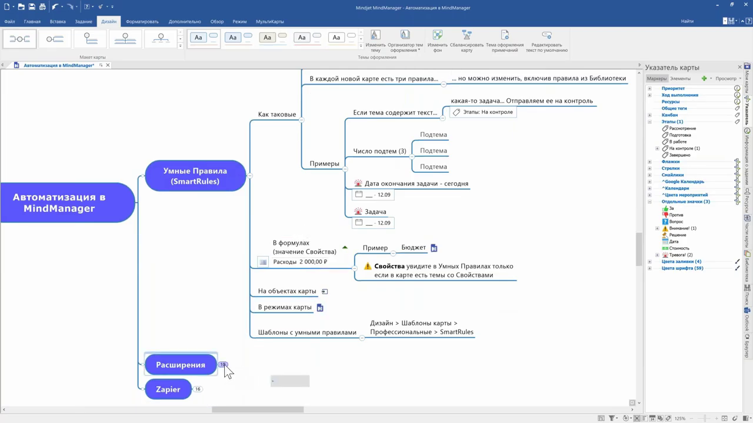The image size is (753, 423).
Task: Collapse the Этапы (1) marker group
Action: (x=649, y=122)
